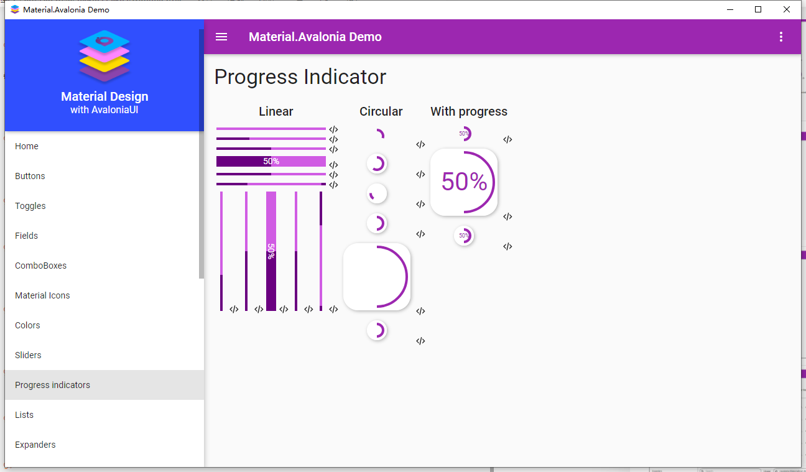This screenshot has height=472, width=806.
Task: Show code for the second circular spinner
Action: click(420, 175)
